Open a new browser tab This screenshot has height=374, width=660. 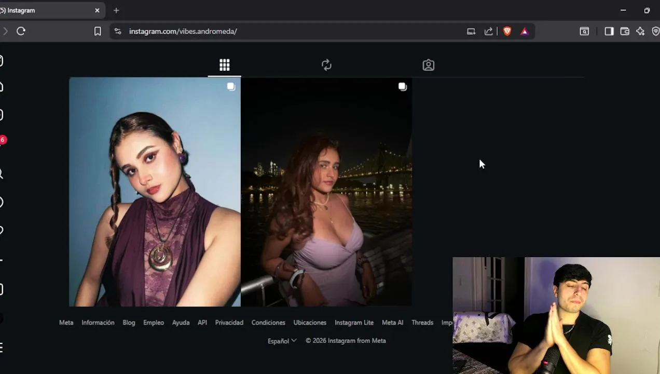pos(116,10)
